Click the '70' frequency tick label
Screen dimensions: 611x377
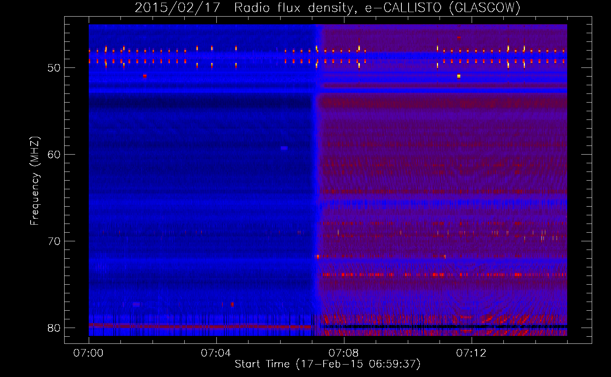[54, 241]
